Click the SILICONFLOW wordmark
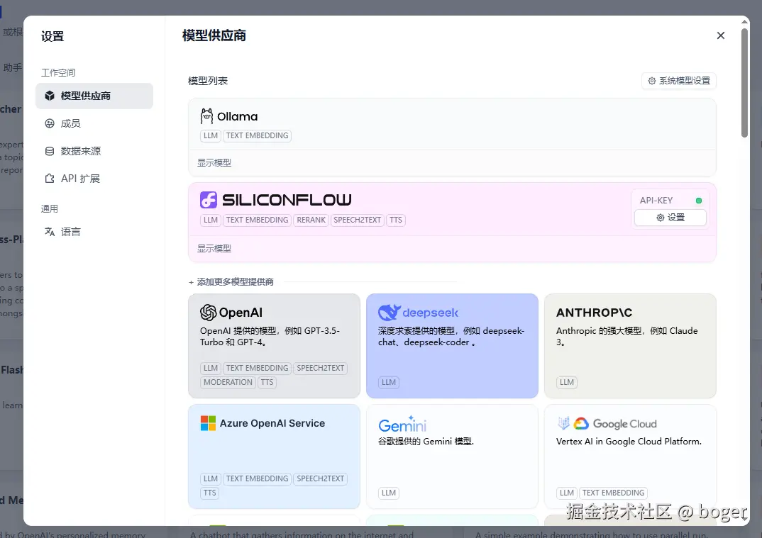762x538 pixels. pos(287,200)
